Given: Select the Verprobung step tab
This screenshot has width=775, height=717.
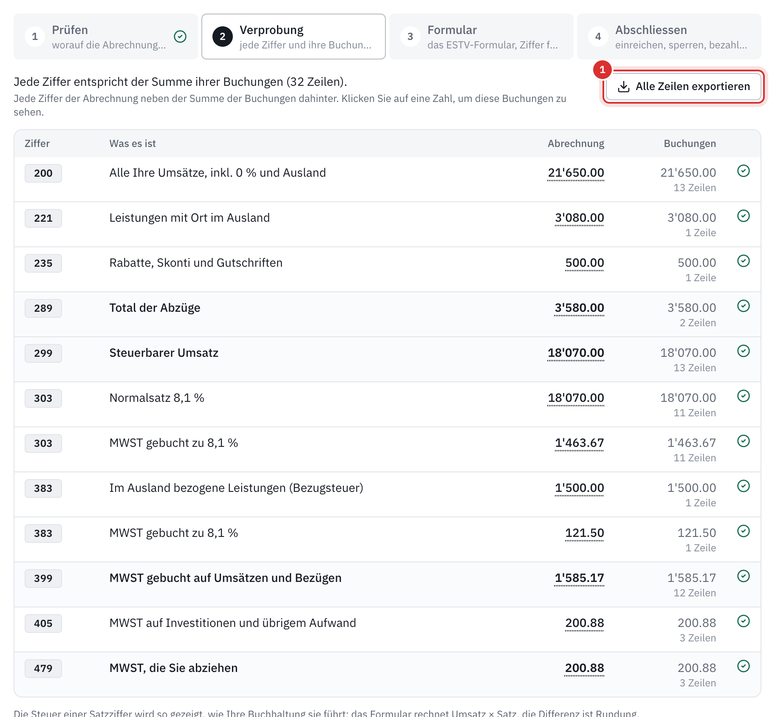Looking at the screenshot, I should tap(293, 37).
